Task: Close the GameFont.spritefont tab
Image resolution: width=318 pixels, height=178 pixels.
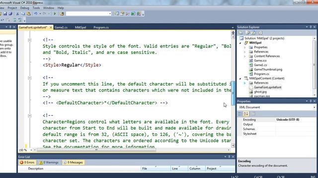Action: 51,28
